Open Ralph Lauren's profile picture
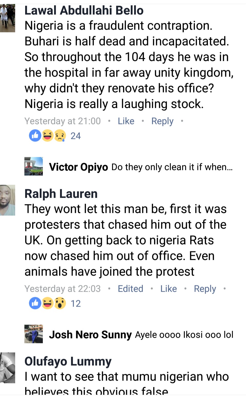The image size is (249, 398). point(7,200)
